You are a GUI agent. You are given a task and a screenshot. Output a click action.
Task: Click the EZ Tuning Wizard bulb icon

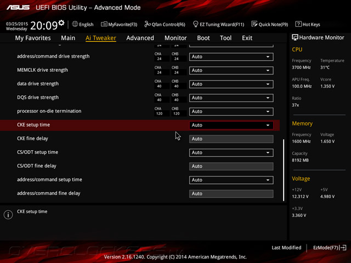(x=195, y=24)
